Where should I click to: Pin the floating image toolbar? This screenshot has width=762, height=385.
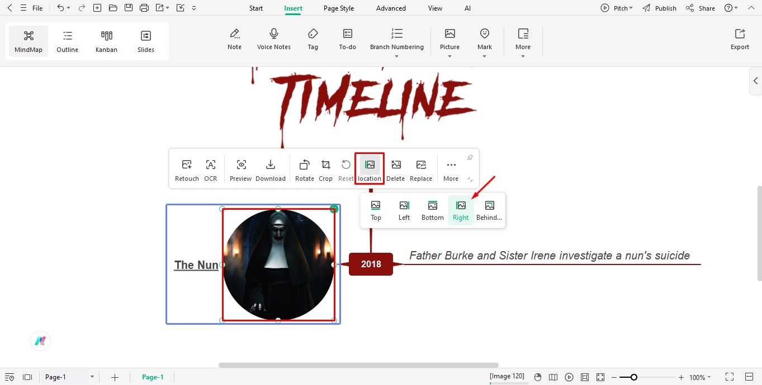470,158
